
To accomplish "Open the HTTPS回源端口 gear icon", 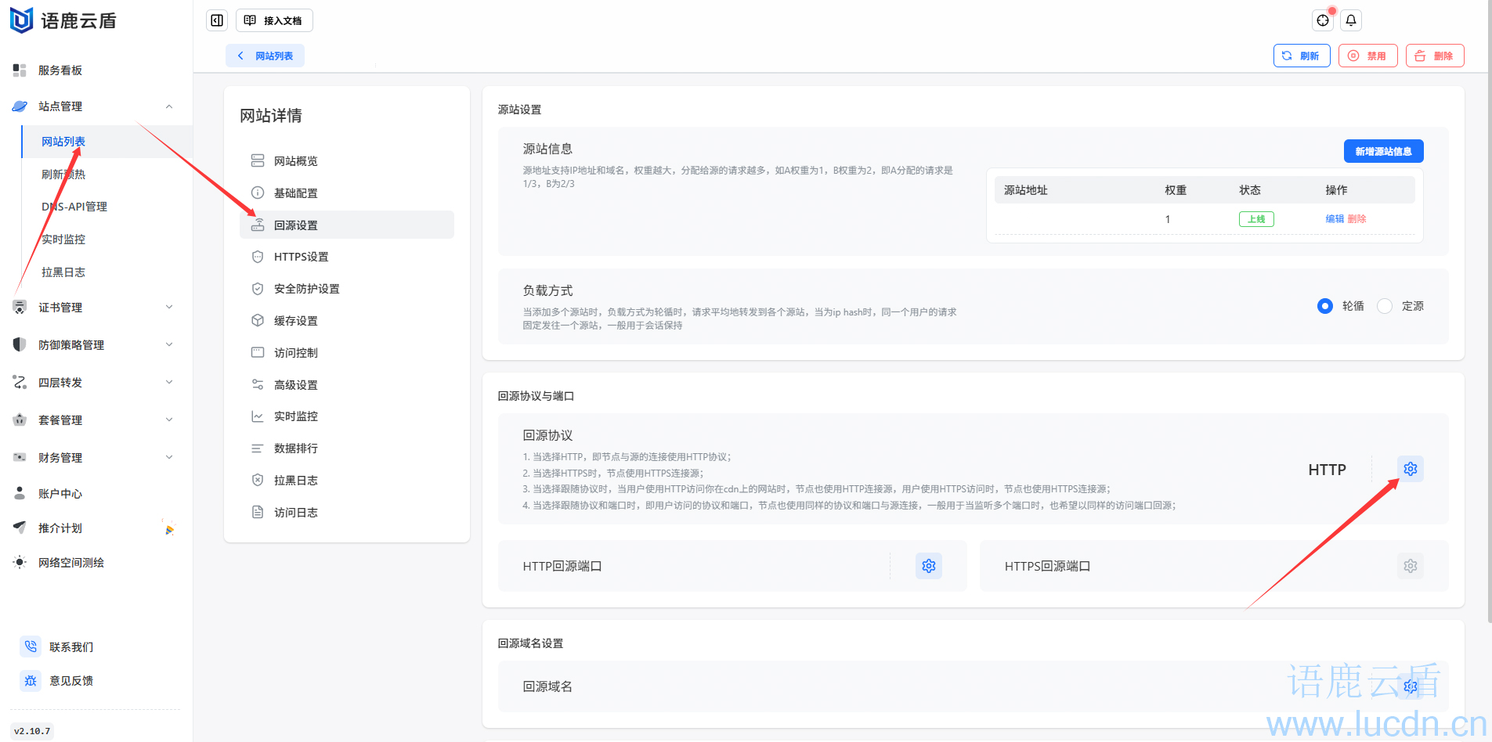I will coord(1410,566).
